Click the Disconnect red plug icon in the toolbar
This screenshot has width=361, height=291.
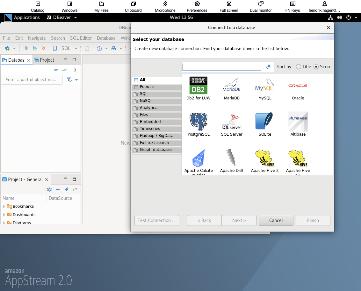[43, 48]
